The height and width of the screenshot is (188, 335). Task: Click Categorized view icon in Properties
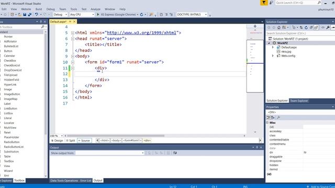pyautogui.click(x=269, y=118)
